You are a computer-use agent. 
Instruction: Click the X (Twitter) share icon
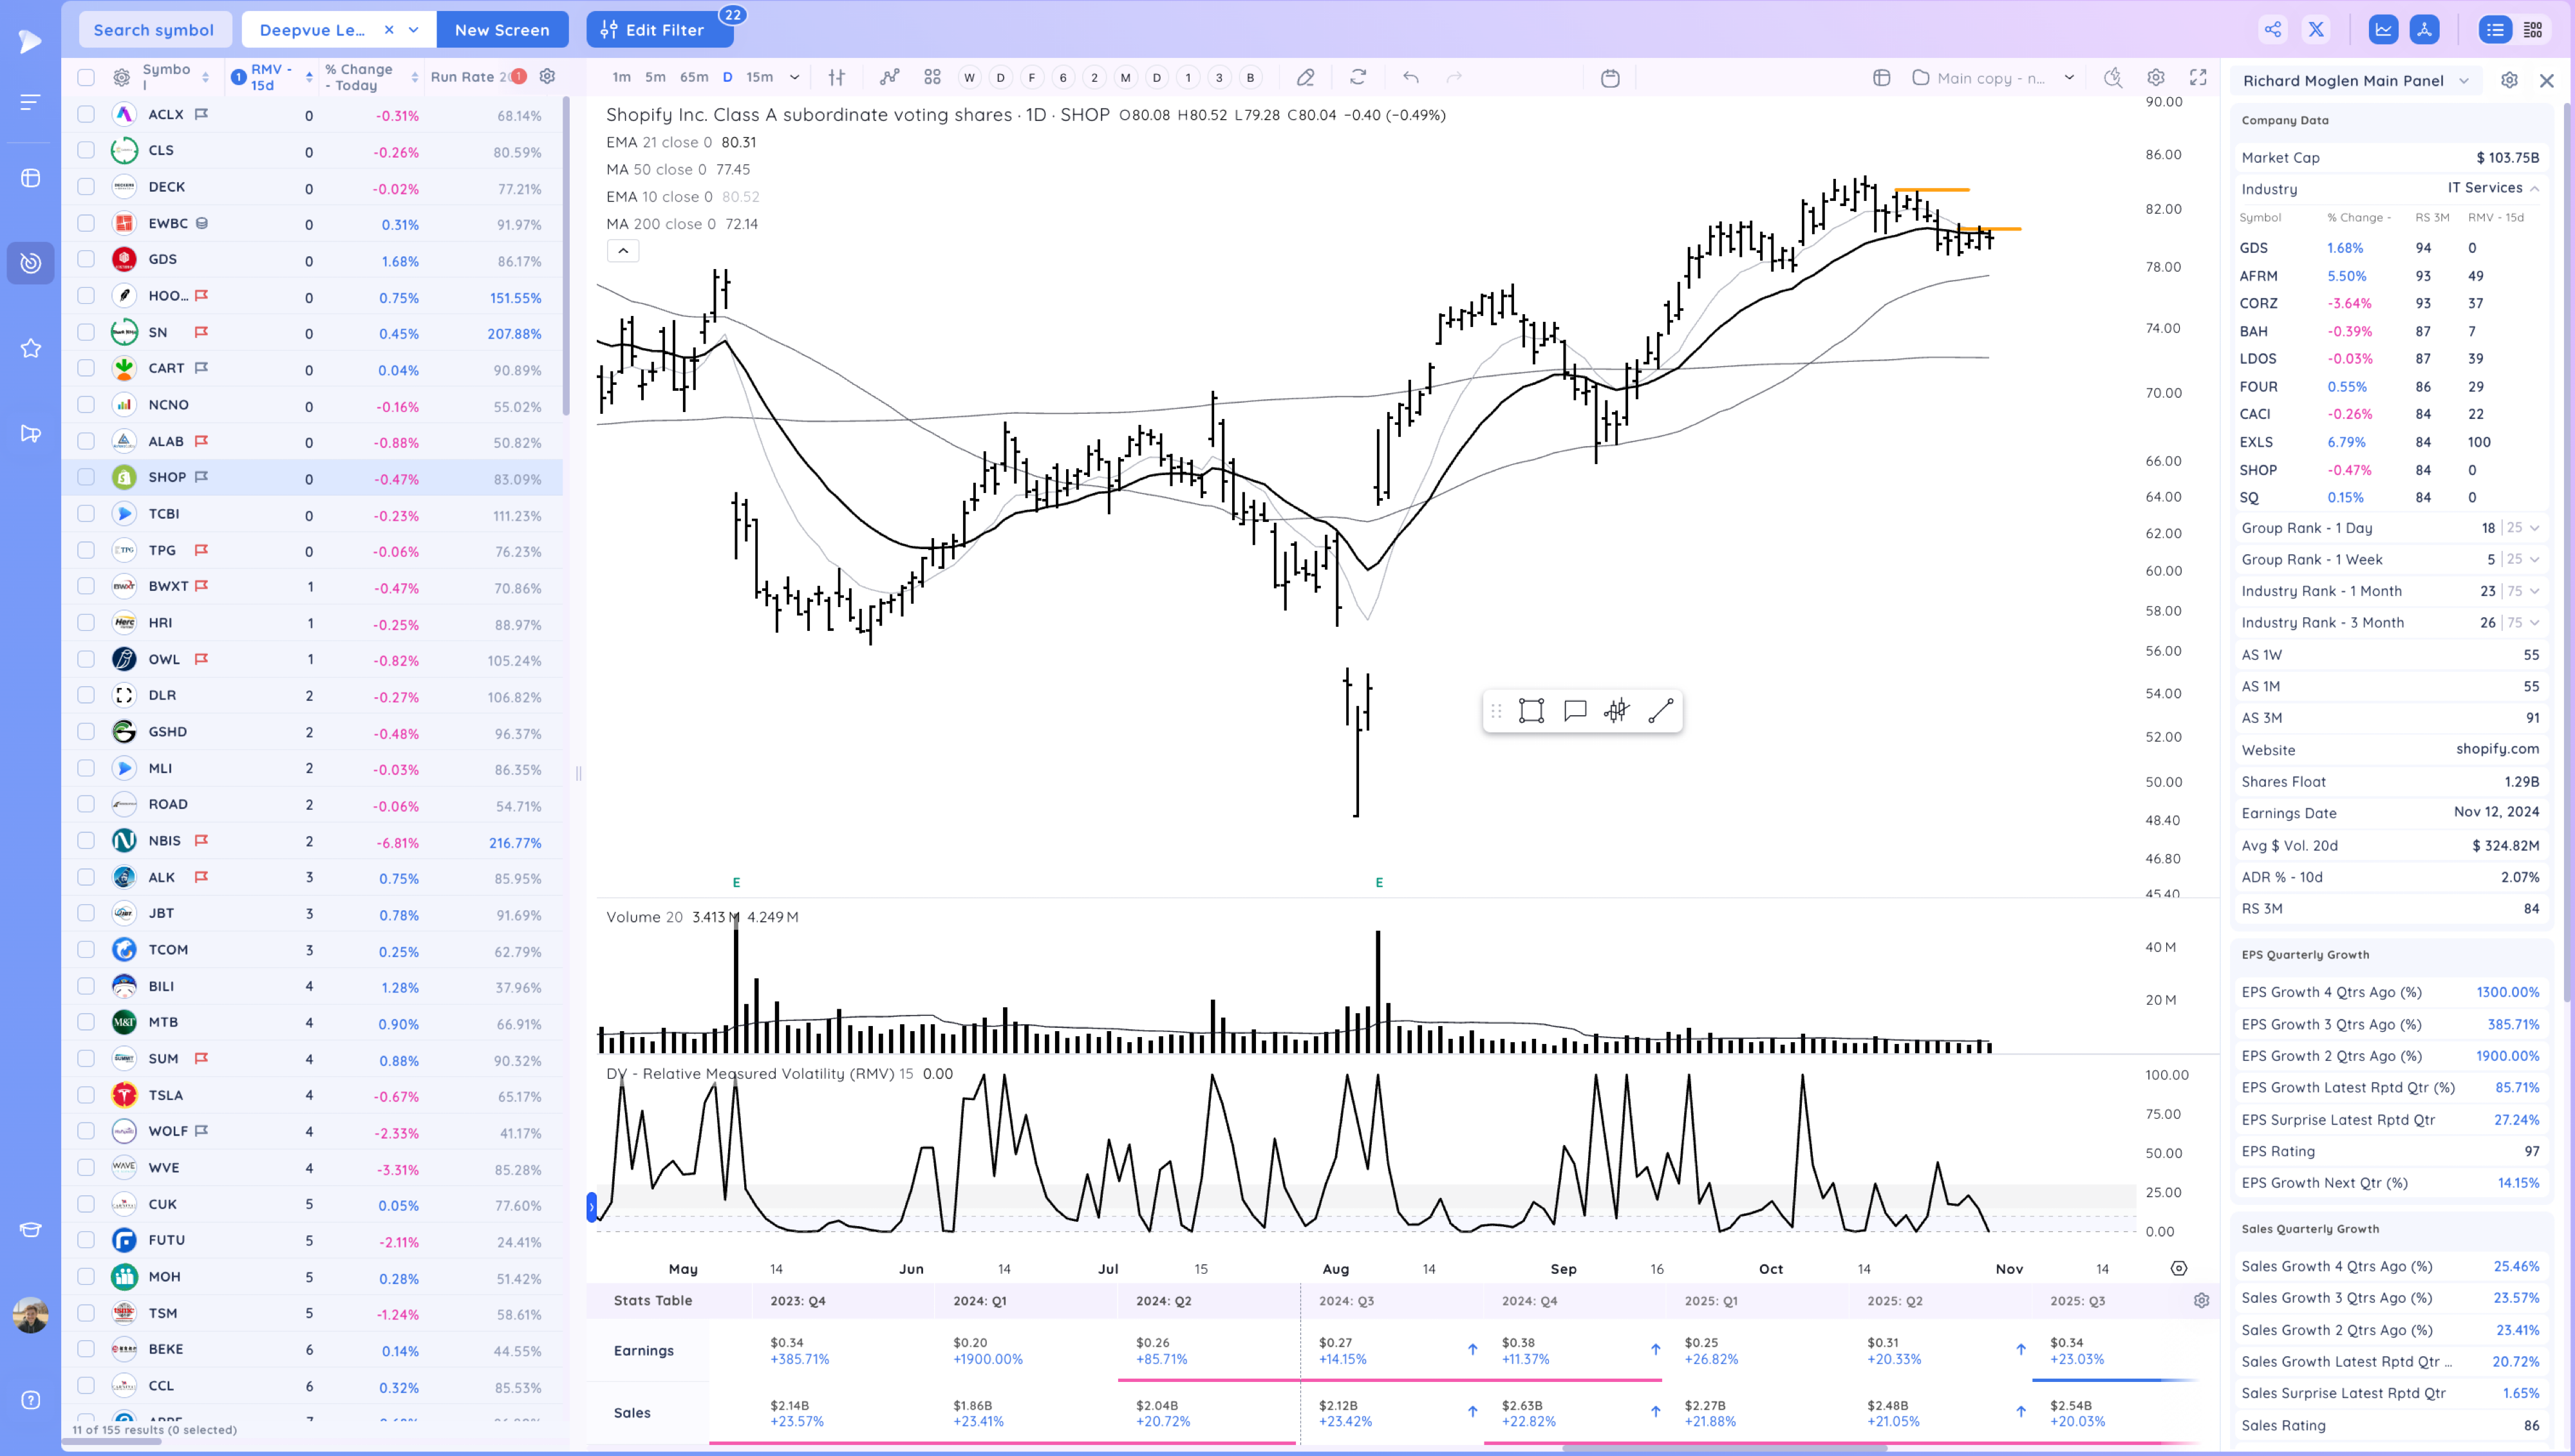click(2316, 29)
